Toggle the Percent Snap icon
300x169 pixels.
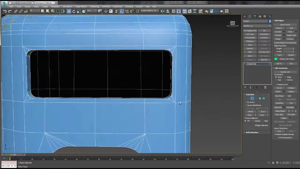click(x=127, y=11)
